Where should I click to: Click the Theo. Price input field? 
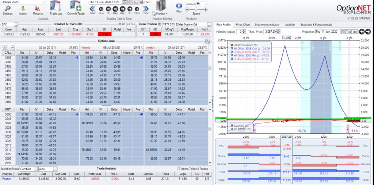[271, 32]
